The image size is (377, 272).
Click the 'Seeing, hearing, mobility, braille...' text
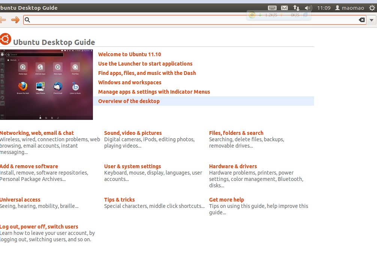click(x=39, y=206)
